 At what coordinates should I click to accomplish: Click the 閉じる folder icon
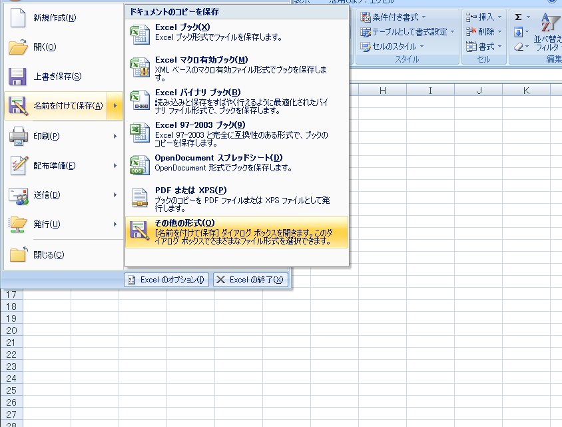point(19,254)
